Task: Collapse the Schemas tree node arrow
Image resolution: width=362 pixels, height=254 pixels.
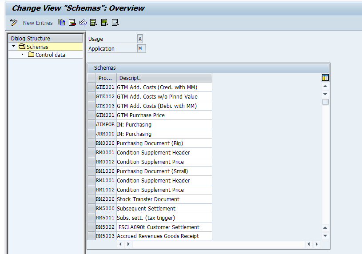Action: point(14,47)
